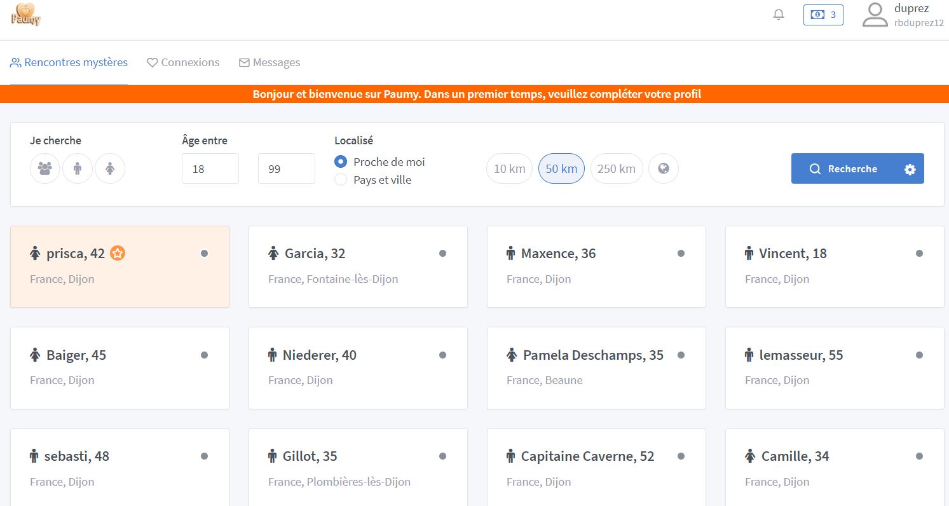Open the duprez user avatar menu

coord(875,15)
